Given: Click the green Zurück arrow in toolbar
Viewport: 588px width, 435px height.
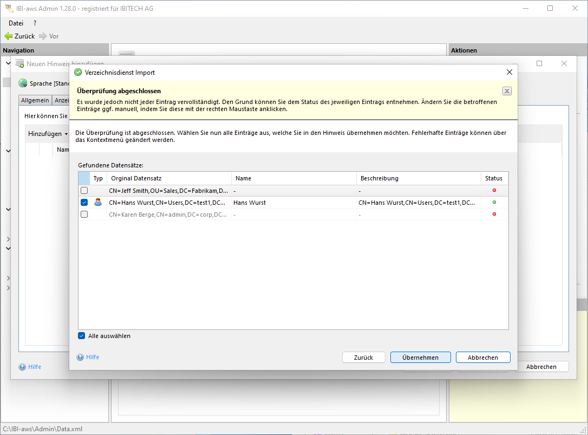Looking at the screenshot, I should (9, 36).
